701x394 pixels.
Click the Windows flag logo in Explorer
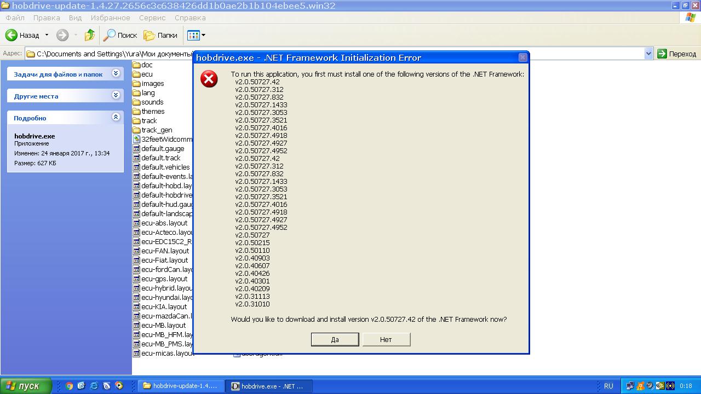click(x=691, y=18)
